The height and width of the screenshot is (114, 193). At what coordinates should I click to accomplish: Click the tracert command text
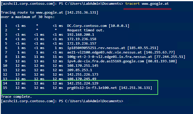click(132, 4)
